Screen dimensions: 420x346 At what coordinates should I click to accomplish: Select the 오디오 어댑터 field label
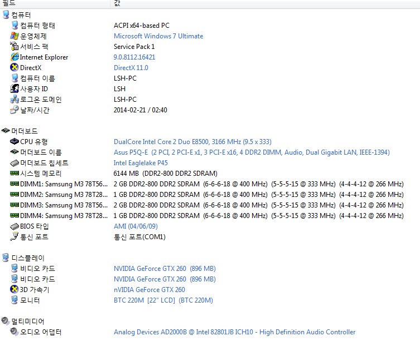(x=41, y=332)
